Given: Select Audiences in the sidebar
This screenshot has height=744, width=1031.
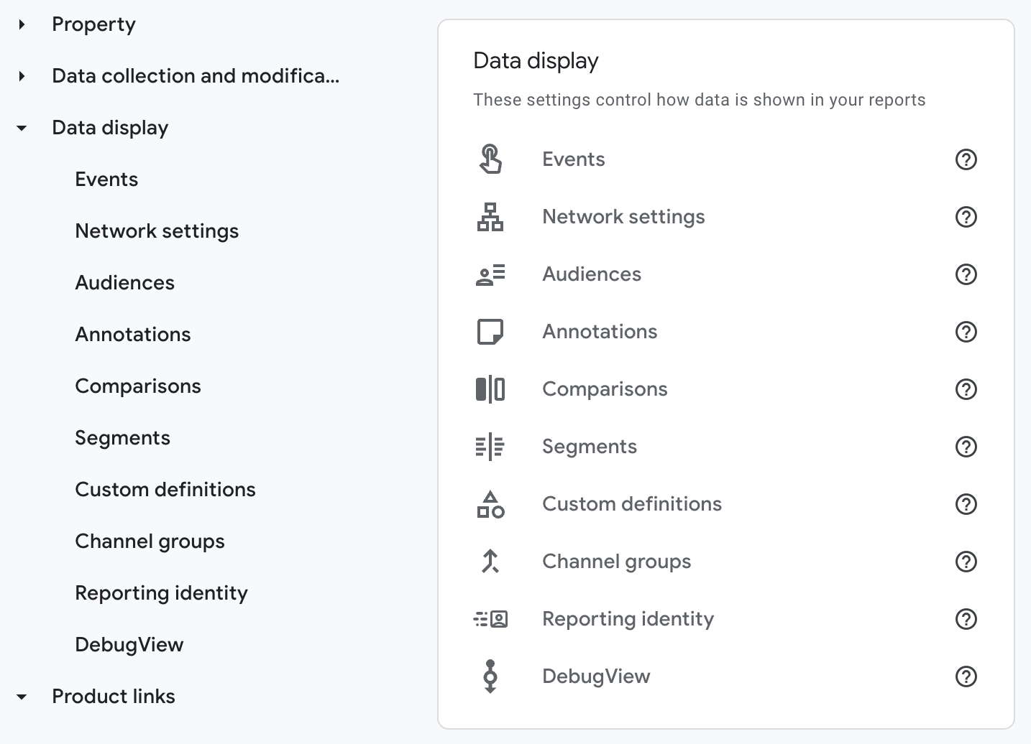Looking at the screenshot, I should (125, 283).
